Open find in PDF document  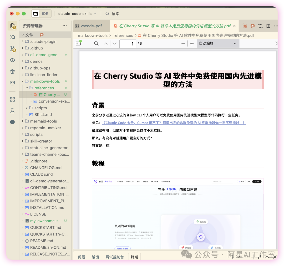tap(96, 43)
